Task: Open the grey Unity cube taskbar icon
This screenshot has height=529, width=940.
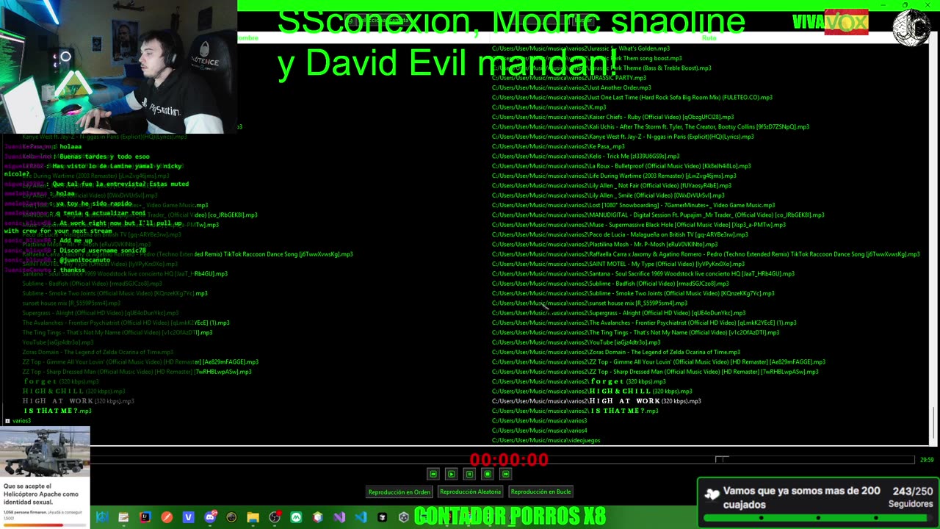Action: (404, 517)
